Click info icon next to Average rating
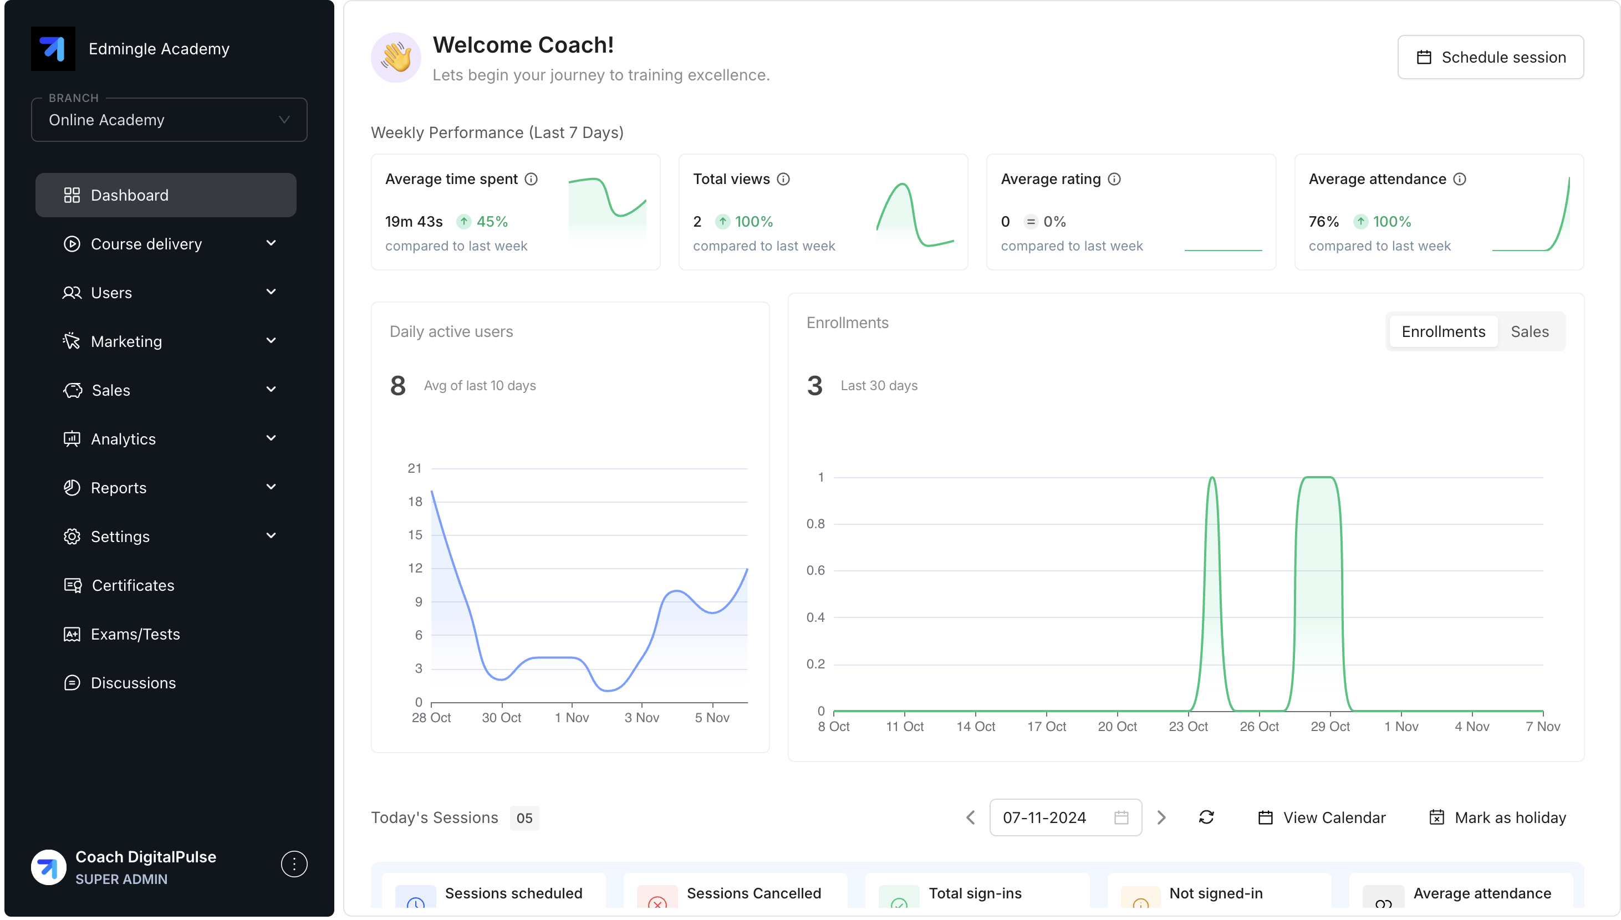This screenshot has height=920, width=1621. pyautogui.click(x=1114, y=179)
